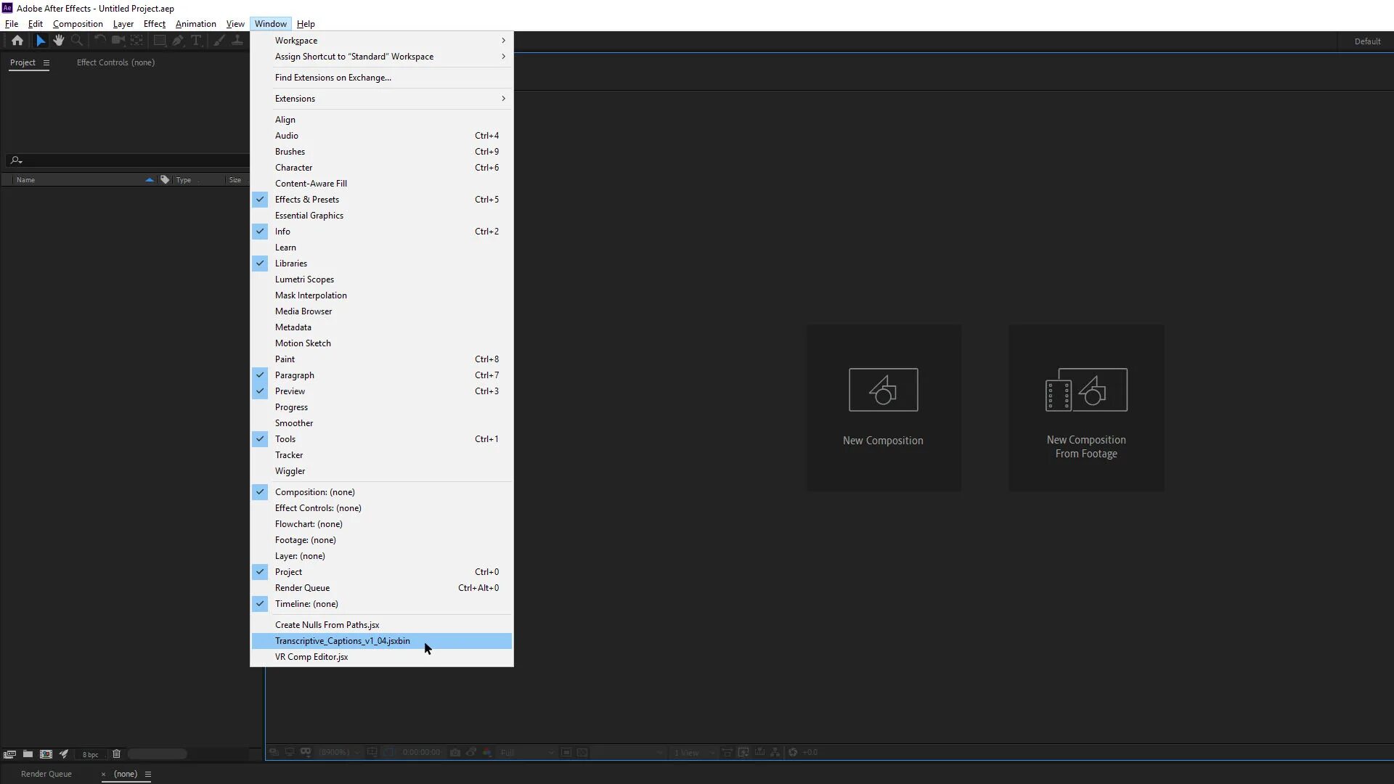The image size is (1394, 784).
Task: Select the Hand tool
Action: pos(58,41)
